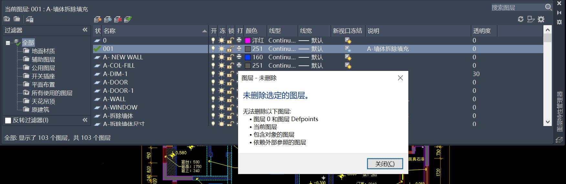Open linetype Continu... for layer 0
This screenshot has width=566, height=184.
(282, 40)
